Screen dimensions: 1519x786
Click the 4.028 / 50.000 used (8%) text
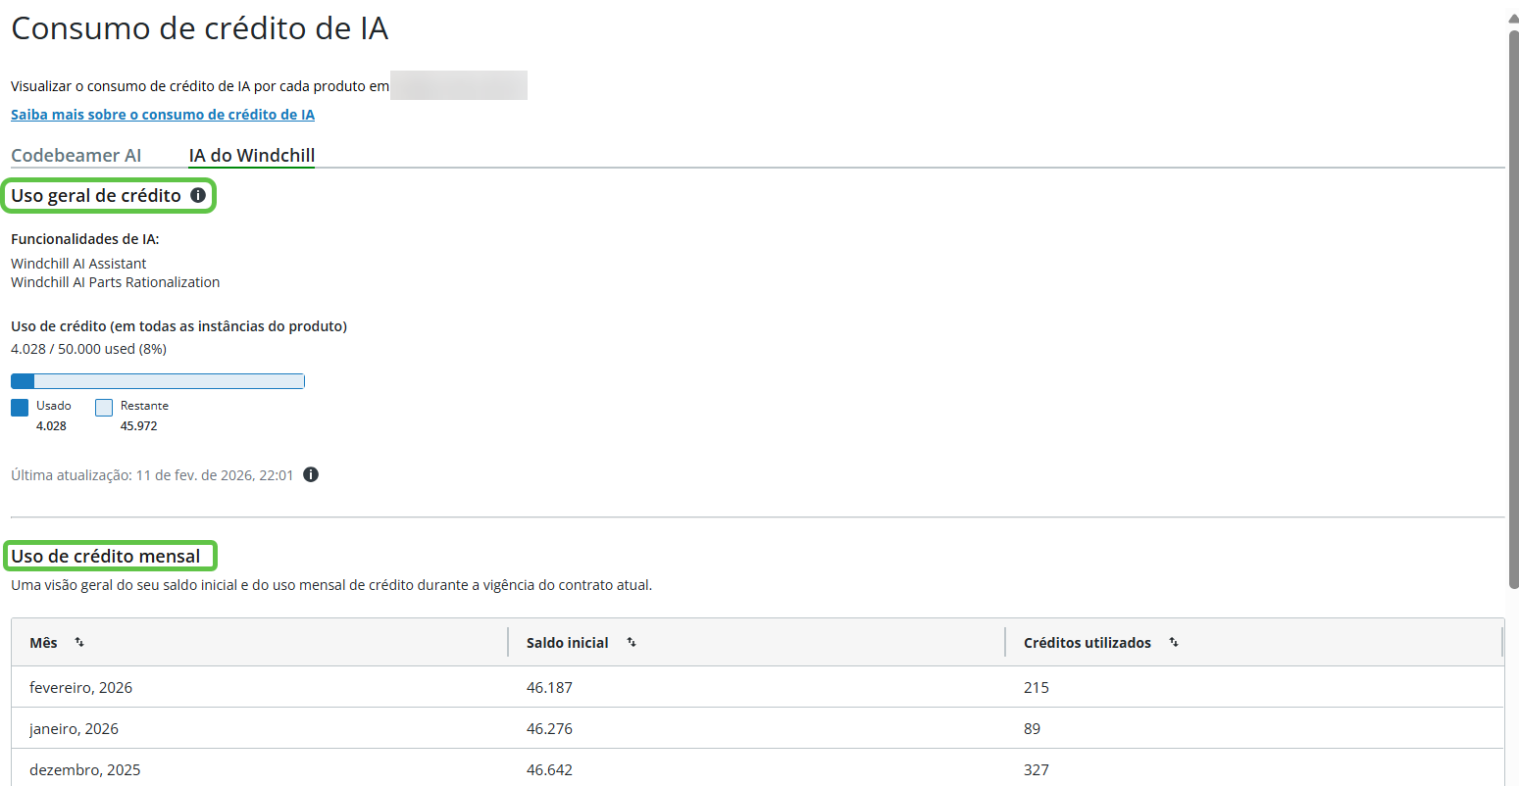(x=89, y=349)
